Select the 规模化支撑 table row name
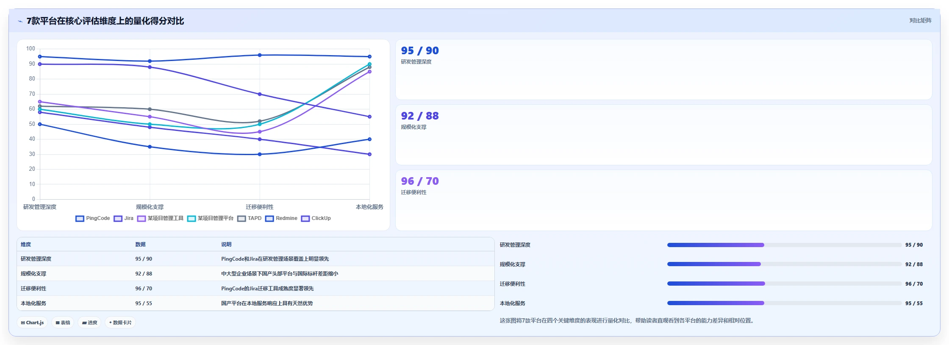This screenshot has height=345, width=949. click(x=33, y=274)
